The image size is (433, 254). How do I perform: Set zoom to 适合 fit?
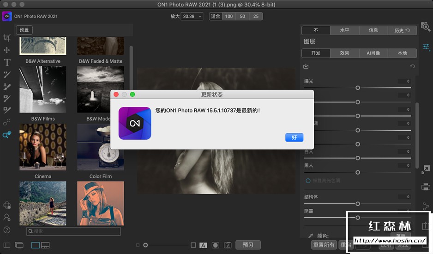pyautogui.click(x=216, y=16)
